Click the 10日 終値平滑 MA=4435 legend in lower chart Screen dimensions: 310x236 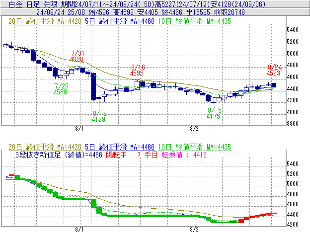[x=195, y=147]
